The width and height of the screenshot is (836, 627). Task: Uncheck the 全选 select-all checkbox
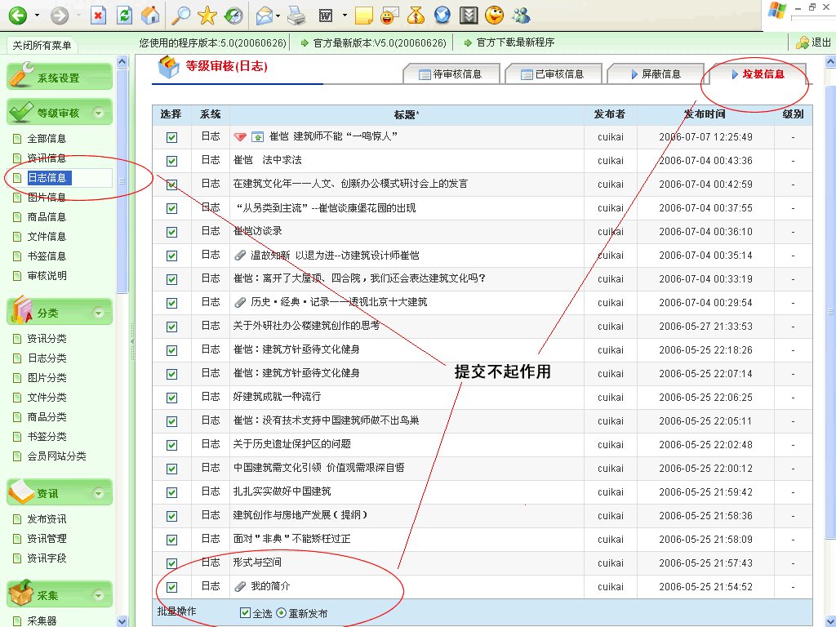tap(246, 613)
